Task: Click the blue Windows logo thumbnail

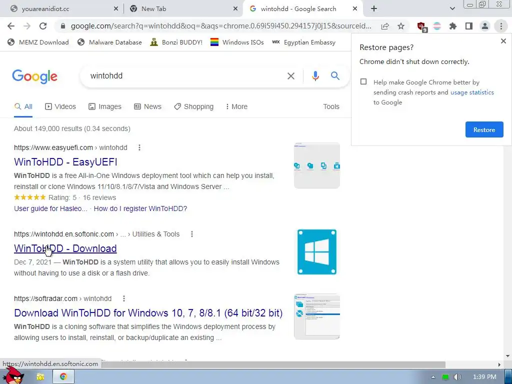Action: pyautogui.click(x=316, y=252)
